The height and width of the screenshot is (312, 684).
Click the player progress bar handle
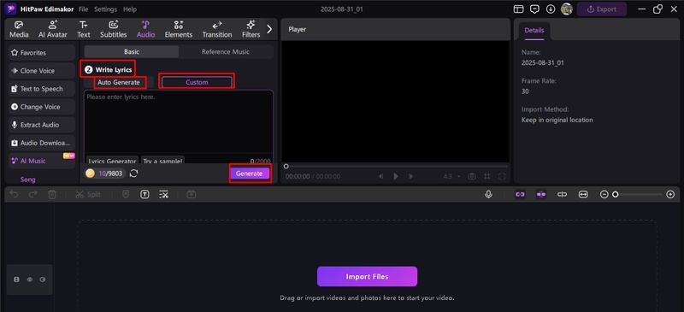tap(286, 166)
